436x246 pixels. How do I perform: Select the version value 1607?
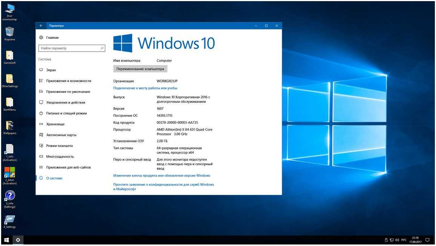[160, 108]
